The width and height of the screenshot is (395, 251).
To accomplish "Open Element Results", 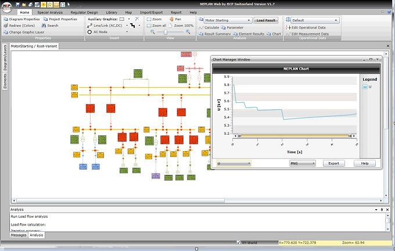I will click(249, 34).
